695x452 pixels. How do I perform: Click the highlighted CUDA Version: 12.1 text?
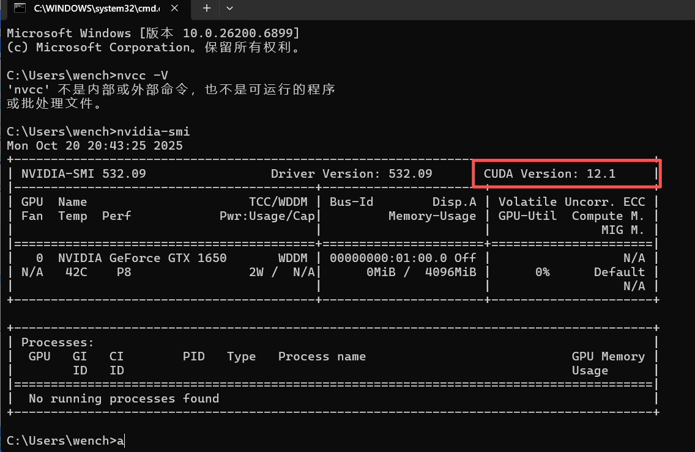549,174
